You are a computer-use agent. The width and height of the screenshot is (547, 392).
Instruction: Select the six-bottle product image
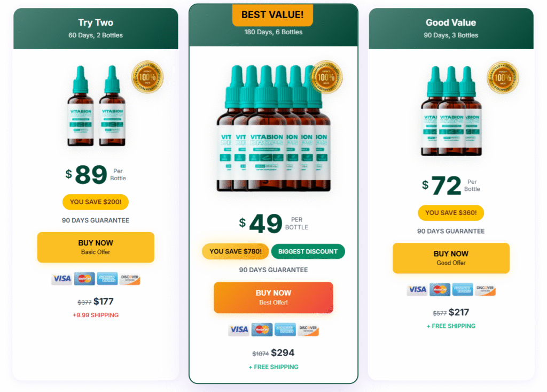[273, 128]
